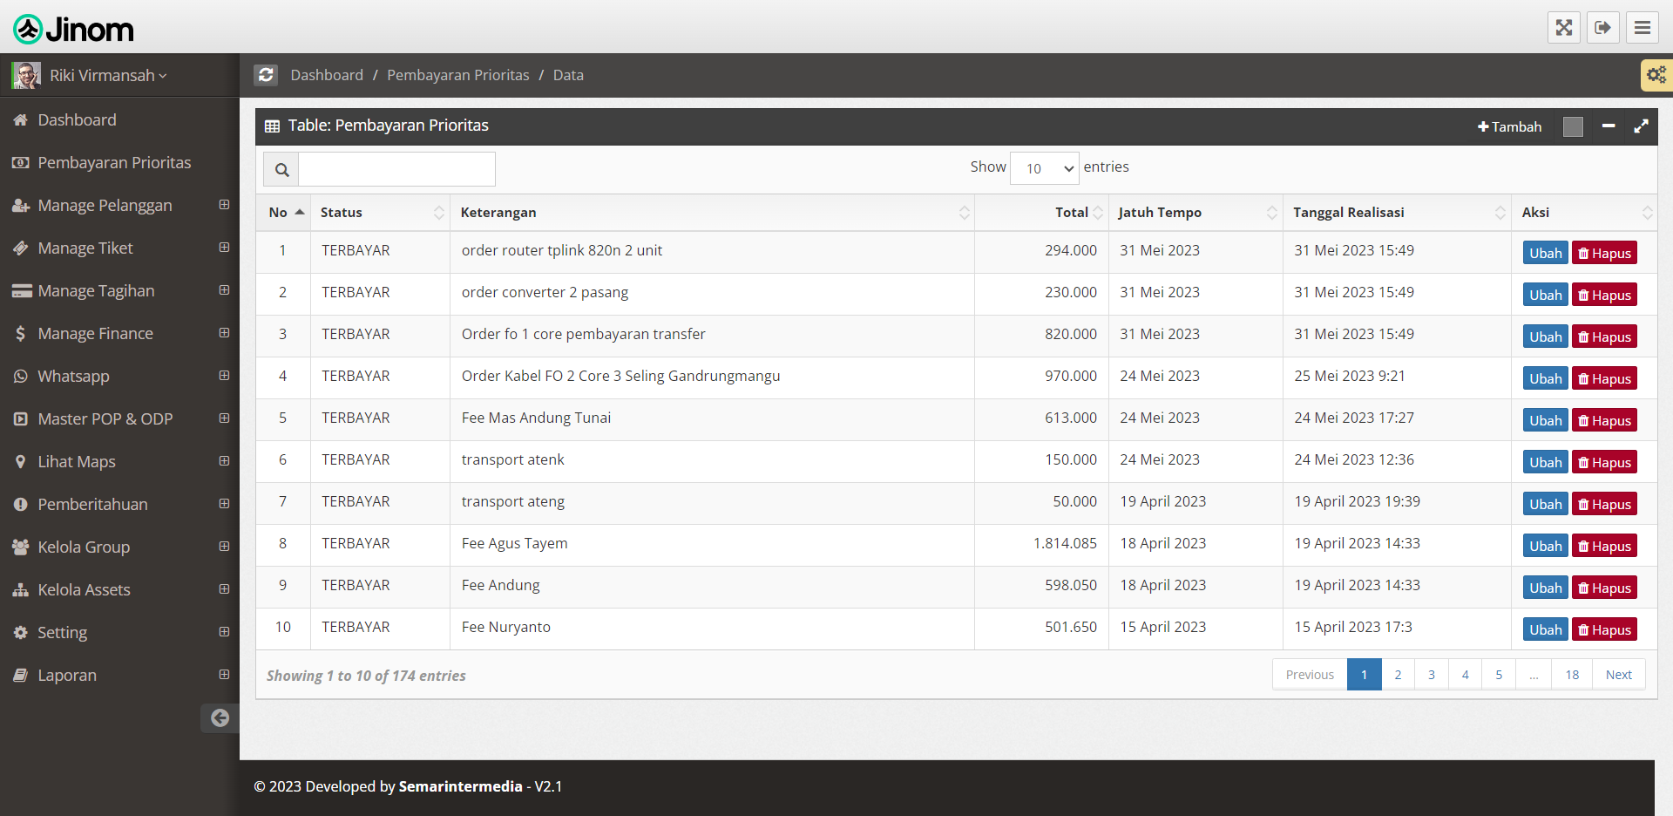Click the Kelola Group people icon

[x=20, y=547]
